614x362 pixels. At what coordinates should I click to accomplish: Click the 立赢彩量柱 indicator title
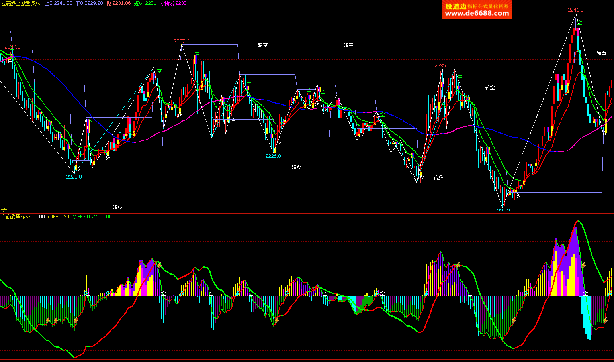[13, 217]
